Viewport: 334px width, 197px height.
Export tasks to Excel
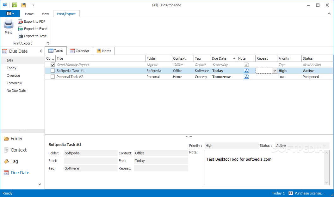(x=33, y=29)
